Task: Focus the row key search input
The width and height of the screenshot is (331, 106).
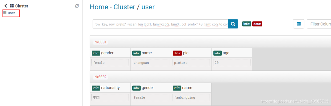Action: pyautogui.click(x=160, y=24)
